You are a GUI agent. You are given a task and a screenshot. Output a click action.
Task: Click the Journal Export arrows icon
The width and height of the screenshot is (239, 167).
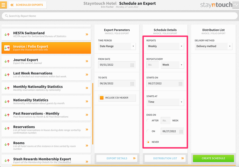7,61
